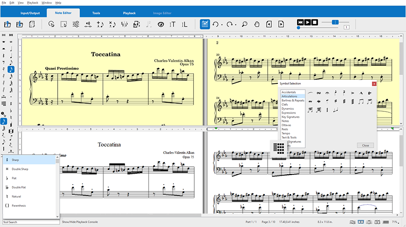Click the playback position slider knob

click(x=299, y=28)
